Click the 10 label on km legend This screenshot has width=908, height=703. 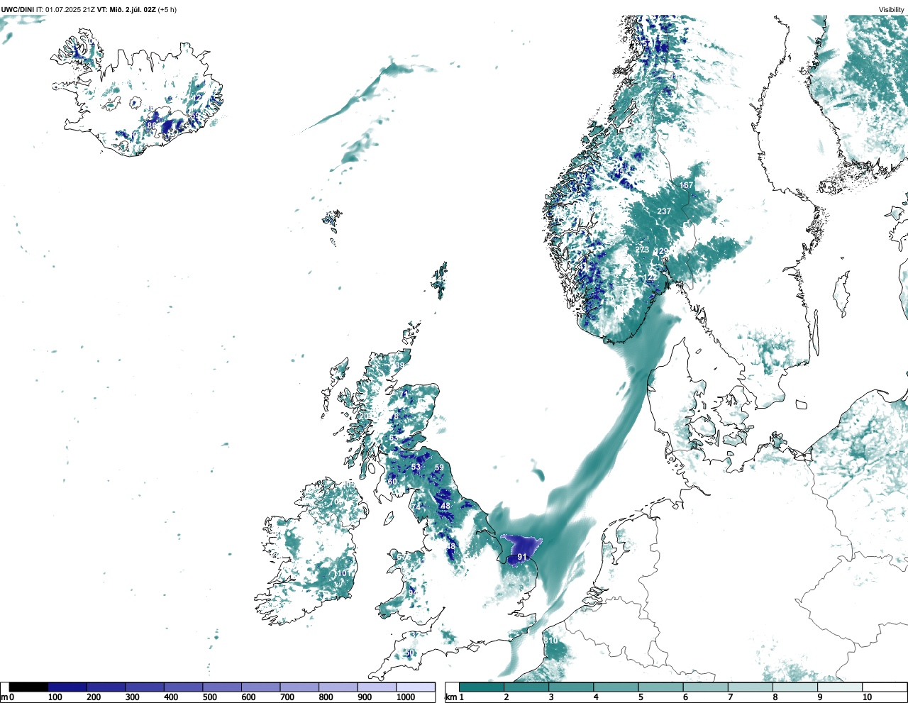click(867, 697)
